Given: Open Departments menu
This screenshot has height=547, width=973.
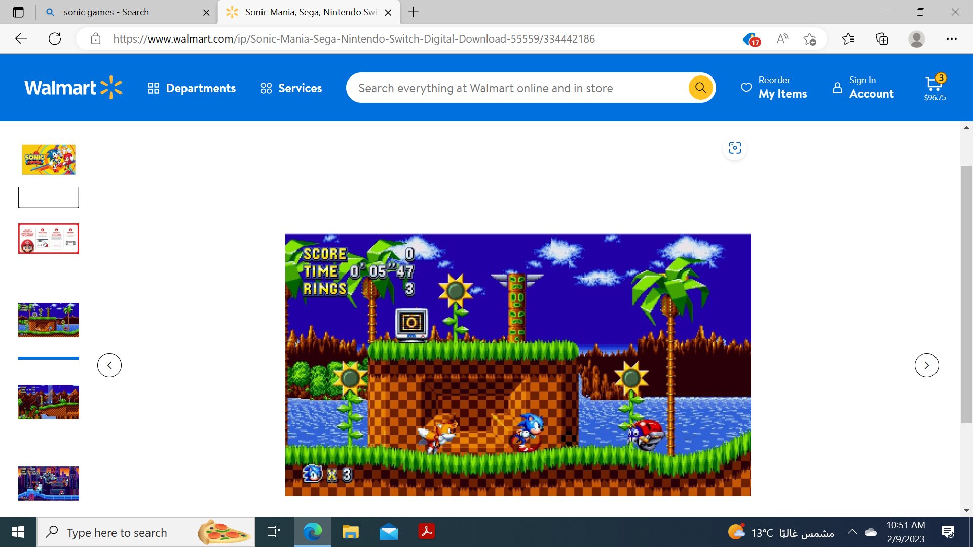Looking at the screenshot, I should coord(192,88).
